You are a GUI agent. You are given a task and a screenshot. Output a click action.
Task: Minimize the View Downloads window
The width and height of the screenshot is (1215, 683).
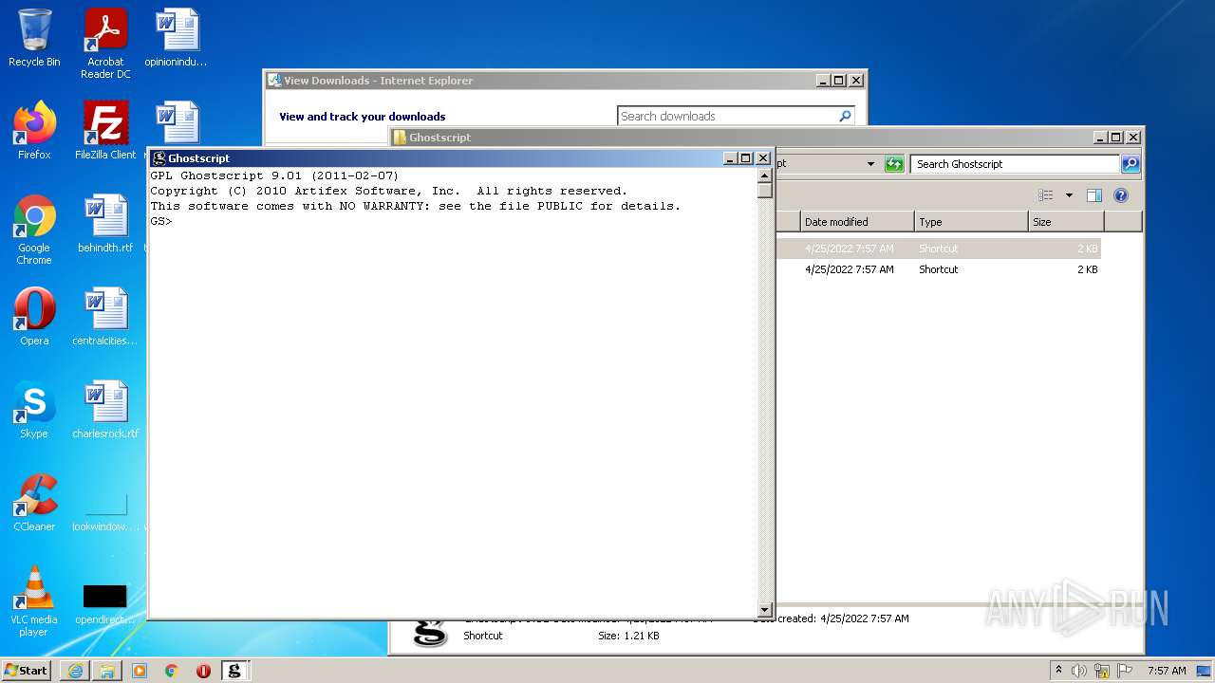pyautogui.click(x=823, y=81)
